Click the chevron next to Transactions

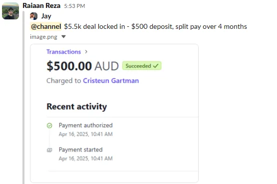click(x=86, y=52)
